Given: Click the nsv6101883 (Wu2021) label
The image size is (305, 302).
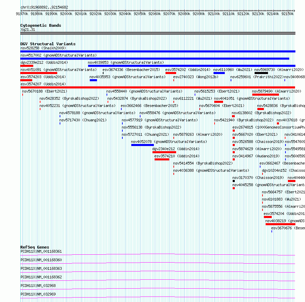Looking at the screenshot, I should coord(281,199).
